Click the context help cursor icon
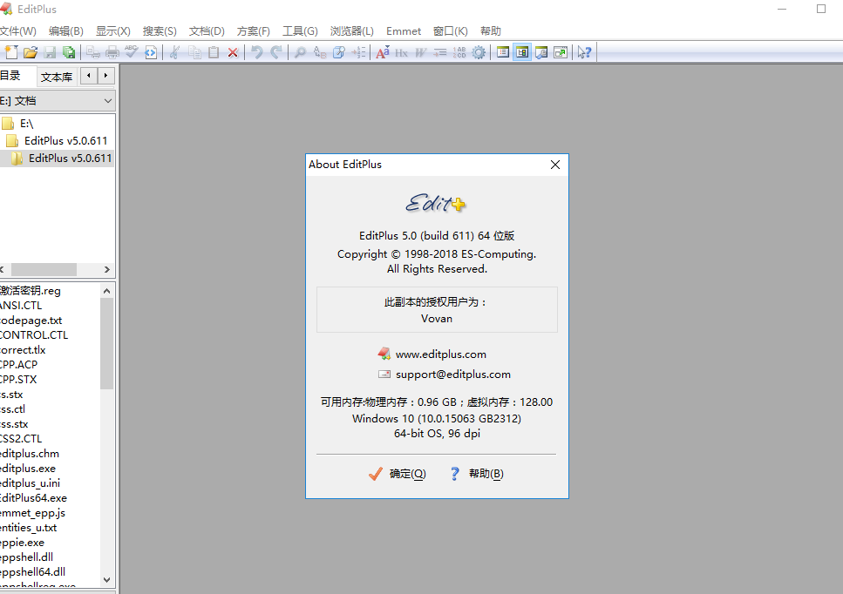The width and height of the screenshot is (843, 594). 584,52
